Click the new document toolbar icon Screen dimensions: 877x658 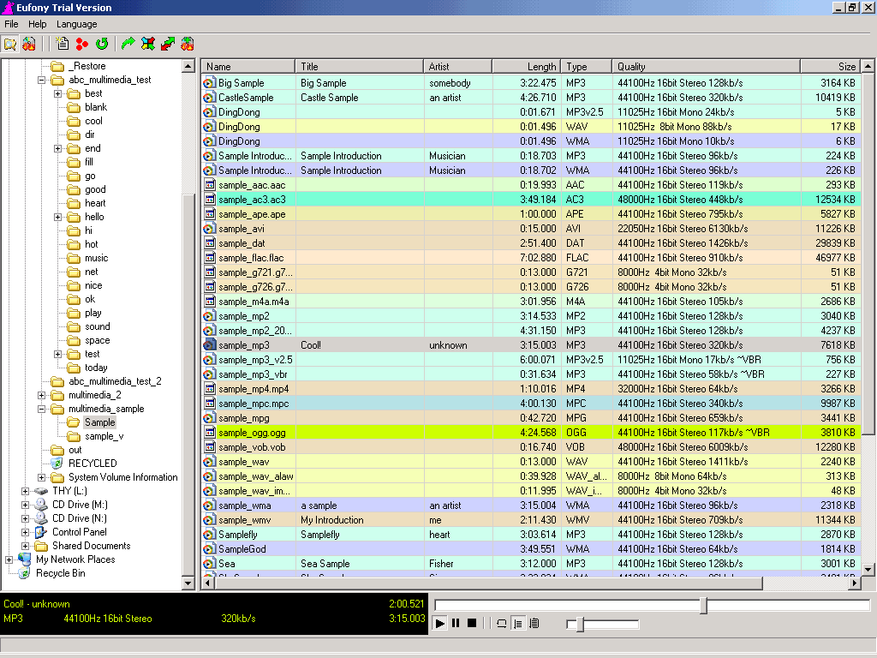62,44
